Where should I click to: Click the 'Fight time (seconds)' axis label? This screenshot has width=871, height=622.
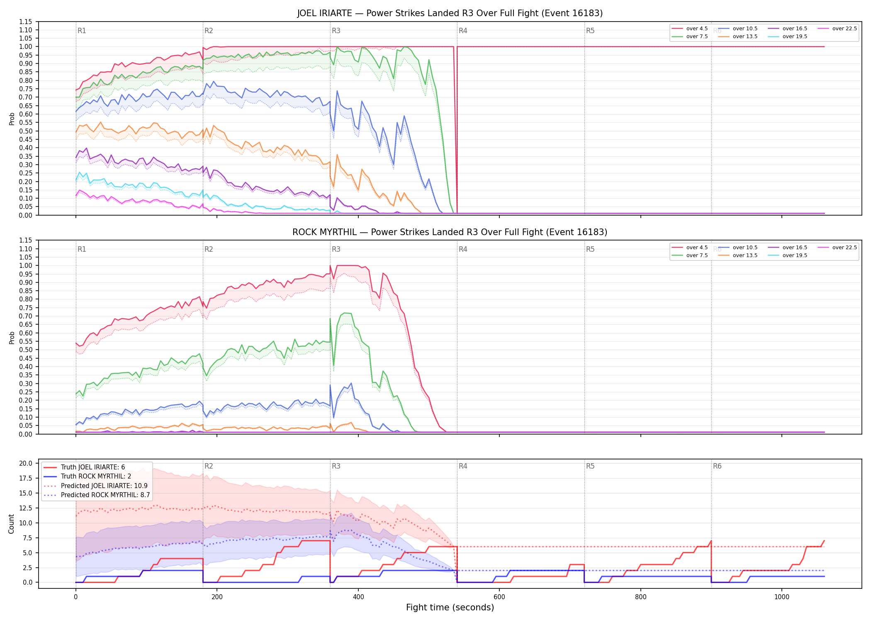pos(450,607)
